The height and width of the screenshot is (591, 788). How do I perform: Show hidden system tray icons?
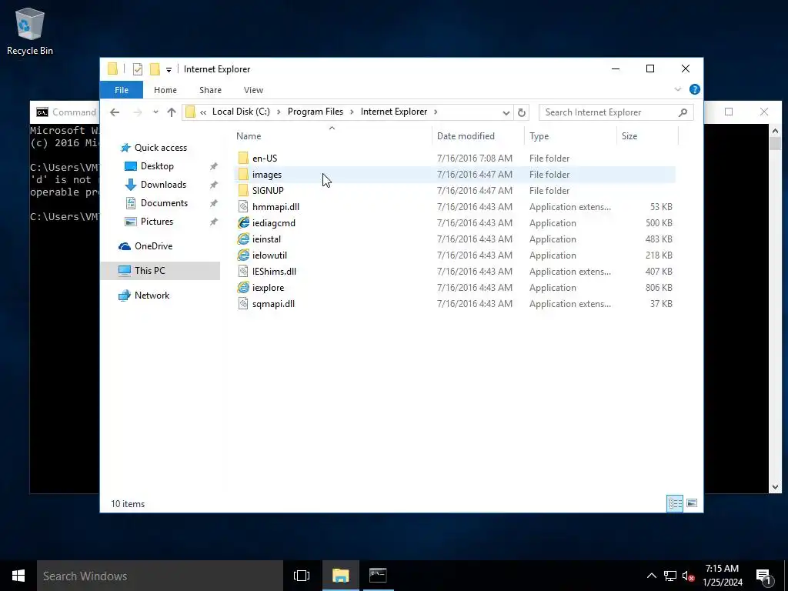click(651, 576)
